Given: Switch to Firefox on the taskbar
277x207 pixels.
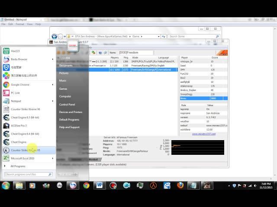Looking at the screenshot, I should (180, 185).
